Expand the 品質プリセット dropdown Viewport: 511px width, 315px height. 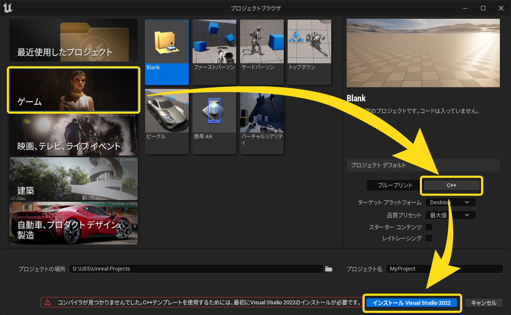click(450, 215)
